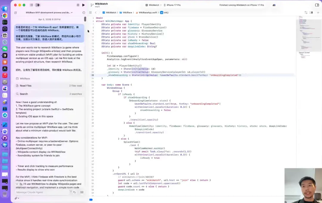The height and width of the screenshot is (203, 322).
Task: Add a new editor pane
Action: 318,13
